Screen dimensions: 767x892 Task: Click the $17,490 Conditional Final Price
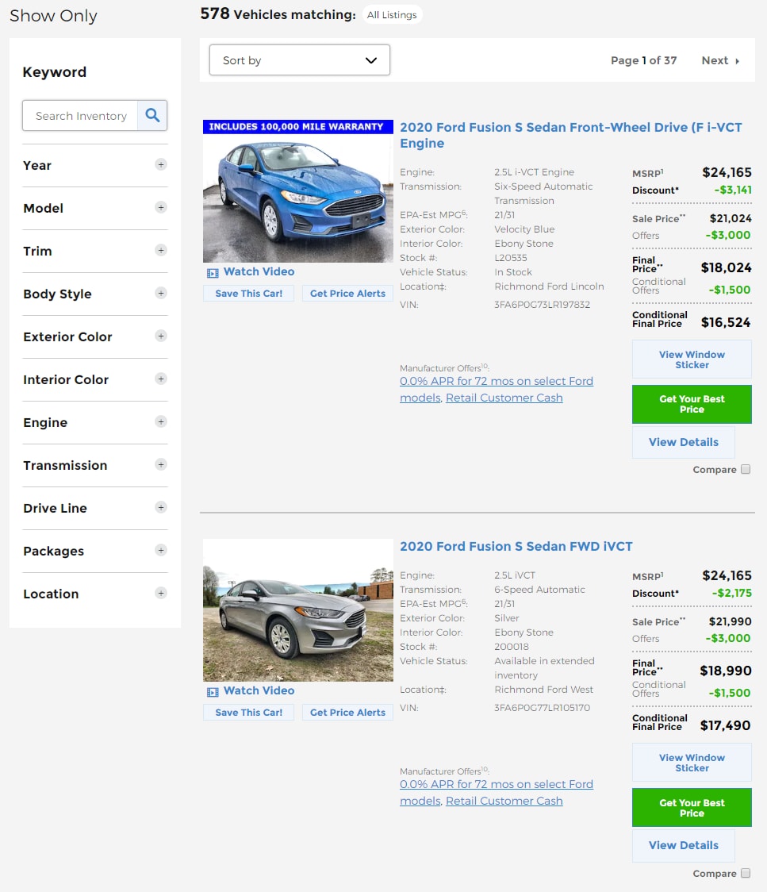725,725
